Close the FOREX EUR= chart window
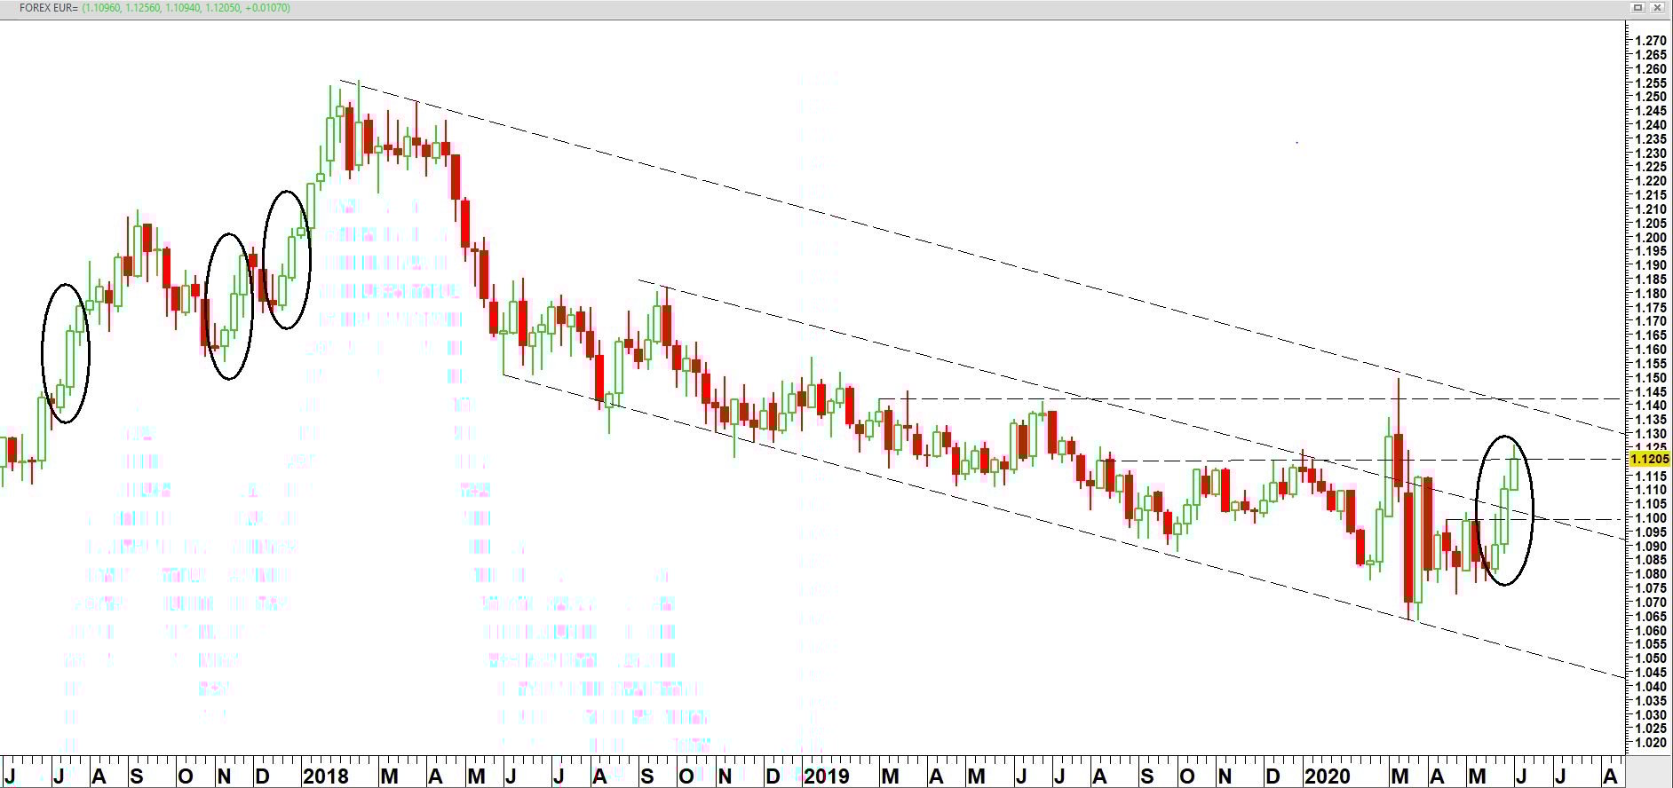Screen dimensions: 1673x788 click(1657, 8)
